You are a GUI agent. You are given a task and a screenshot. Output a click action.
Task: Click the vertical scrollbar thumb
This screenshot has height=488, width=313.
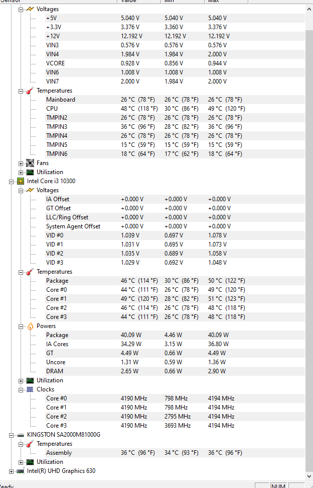click(309, 252)
